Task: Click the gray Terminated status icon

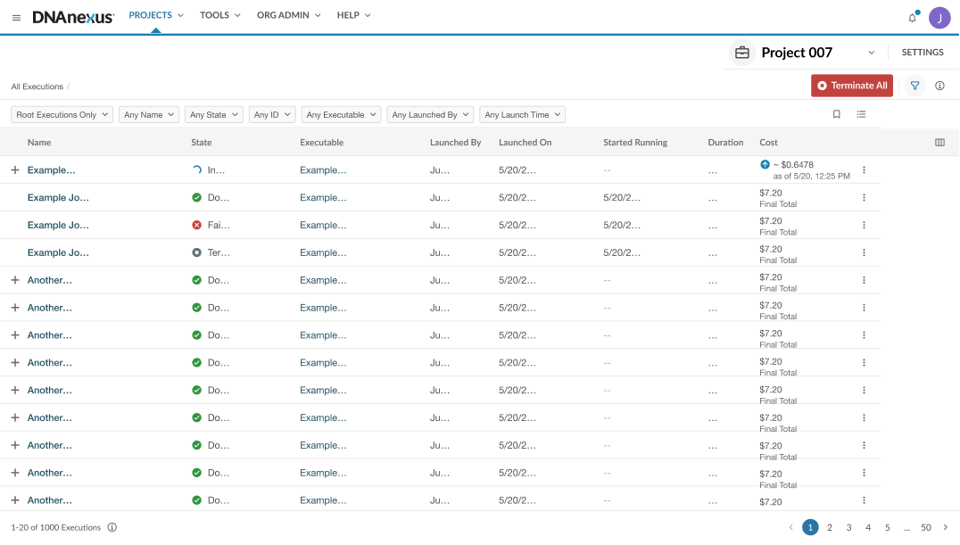Action: 196,253
